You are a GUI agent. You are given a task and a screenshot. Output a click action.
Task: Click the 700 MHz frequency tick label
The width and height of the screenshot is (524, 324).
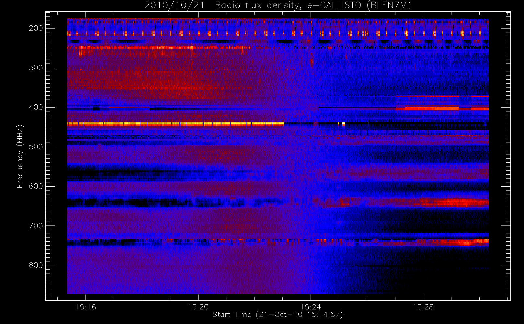[x=36, y=226]
